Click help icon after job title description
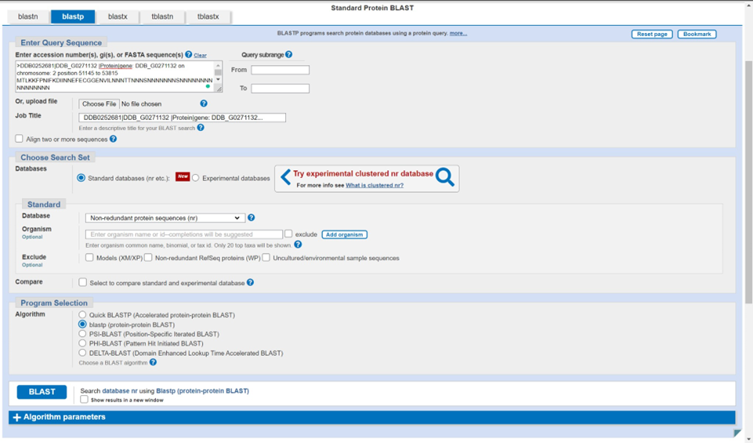This screenshot has height=443, width=753. [201, 127]
